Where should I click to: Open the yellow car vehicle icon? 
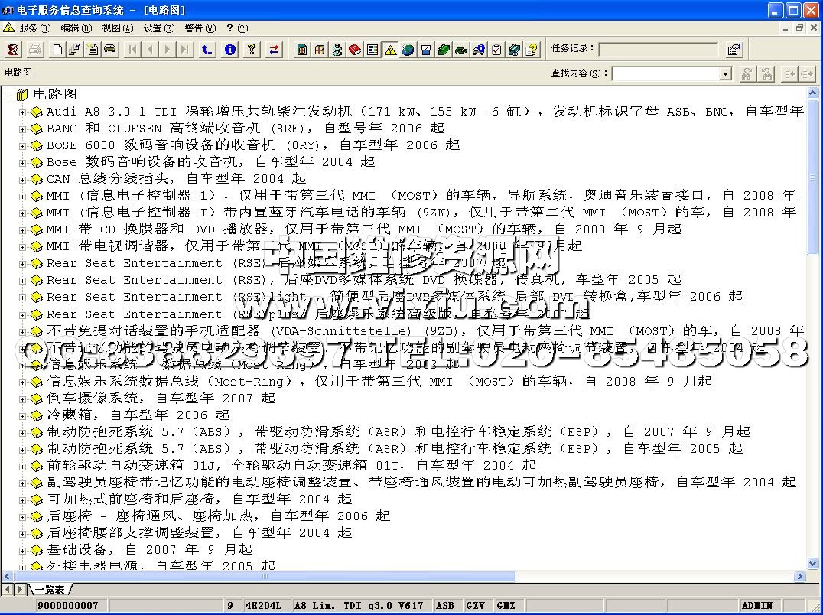click(109, 50)
